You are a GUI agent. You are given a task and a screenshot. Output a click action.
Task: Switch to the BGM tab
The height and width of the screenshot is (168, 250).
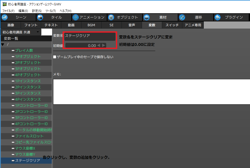(91, 25)
